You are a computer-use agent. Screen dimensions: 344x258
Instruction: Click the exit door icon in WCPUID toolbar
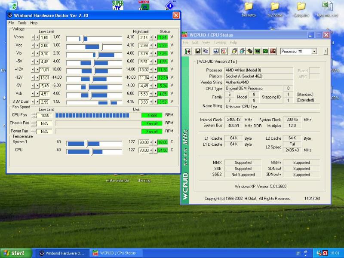point(187,51)
